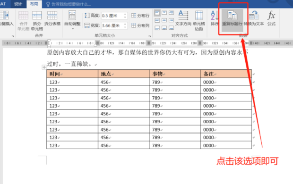Set cell alignment to bottom left

pos(157,28)
